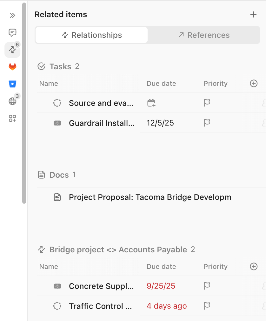Switch to the References tab
The width and height of the screenshot is (266, 321).
(203, 35)
